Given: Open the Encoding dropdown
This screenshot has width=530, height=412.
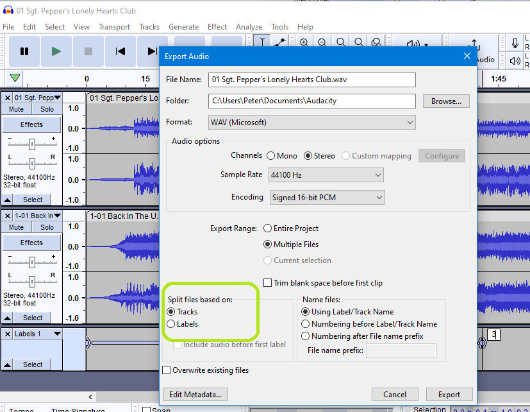Looking at the screenshot, I should coord(327,197).
